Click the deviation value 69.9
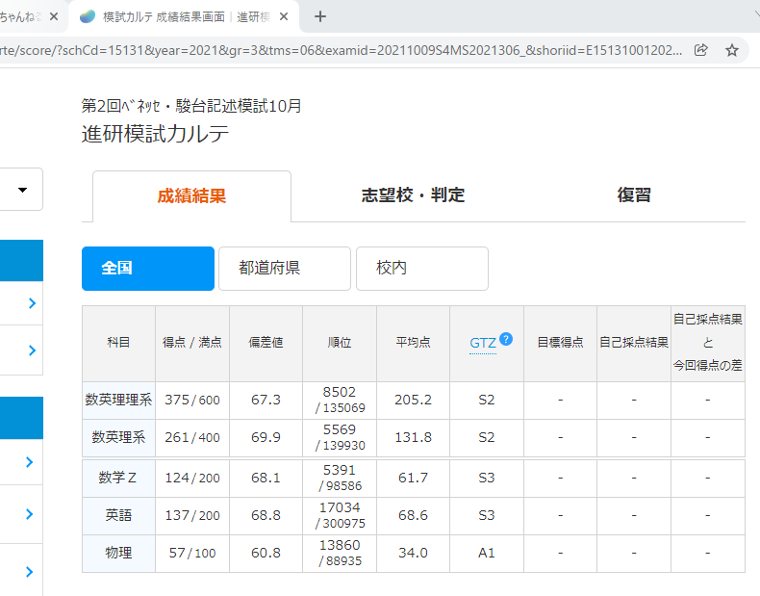 (x=266, y=437)
